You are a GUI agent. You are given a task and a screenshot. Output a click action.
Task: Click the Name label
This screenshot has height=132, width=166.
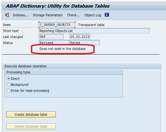[x=7, y=25]
